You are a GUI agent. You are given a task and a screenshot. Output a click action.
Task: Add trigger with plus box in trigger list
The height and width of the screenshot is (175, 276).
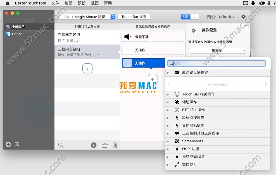pos(87,68)
